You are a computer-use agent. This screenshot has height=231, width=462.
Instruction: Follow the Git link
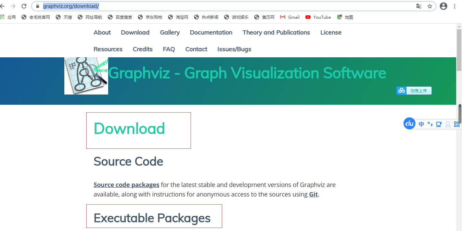(313, 194)
